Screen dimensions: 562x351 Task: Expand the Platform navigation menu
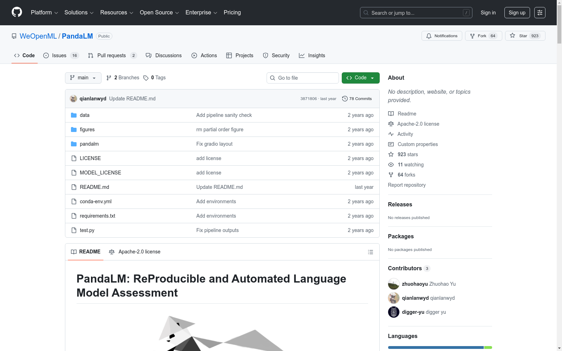pyautogui.click(x=44, y=13)
